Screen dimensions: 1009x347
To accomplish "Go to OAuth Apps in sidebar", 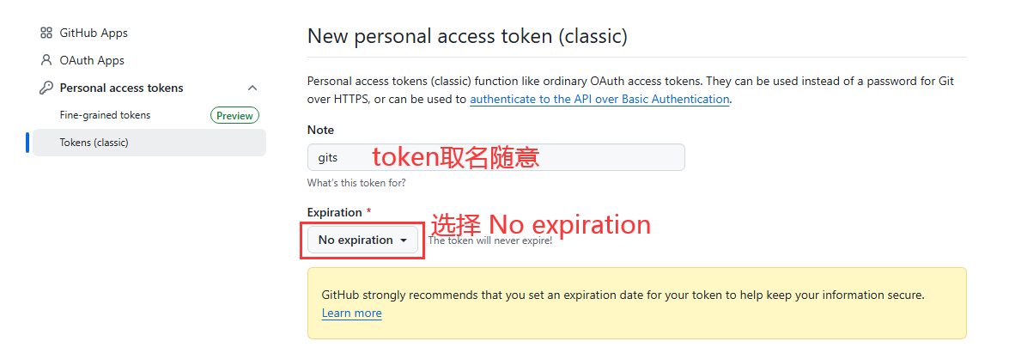I will click(92, 60).
